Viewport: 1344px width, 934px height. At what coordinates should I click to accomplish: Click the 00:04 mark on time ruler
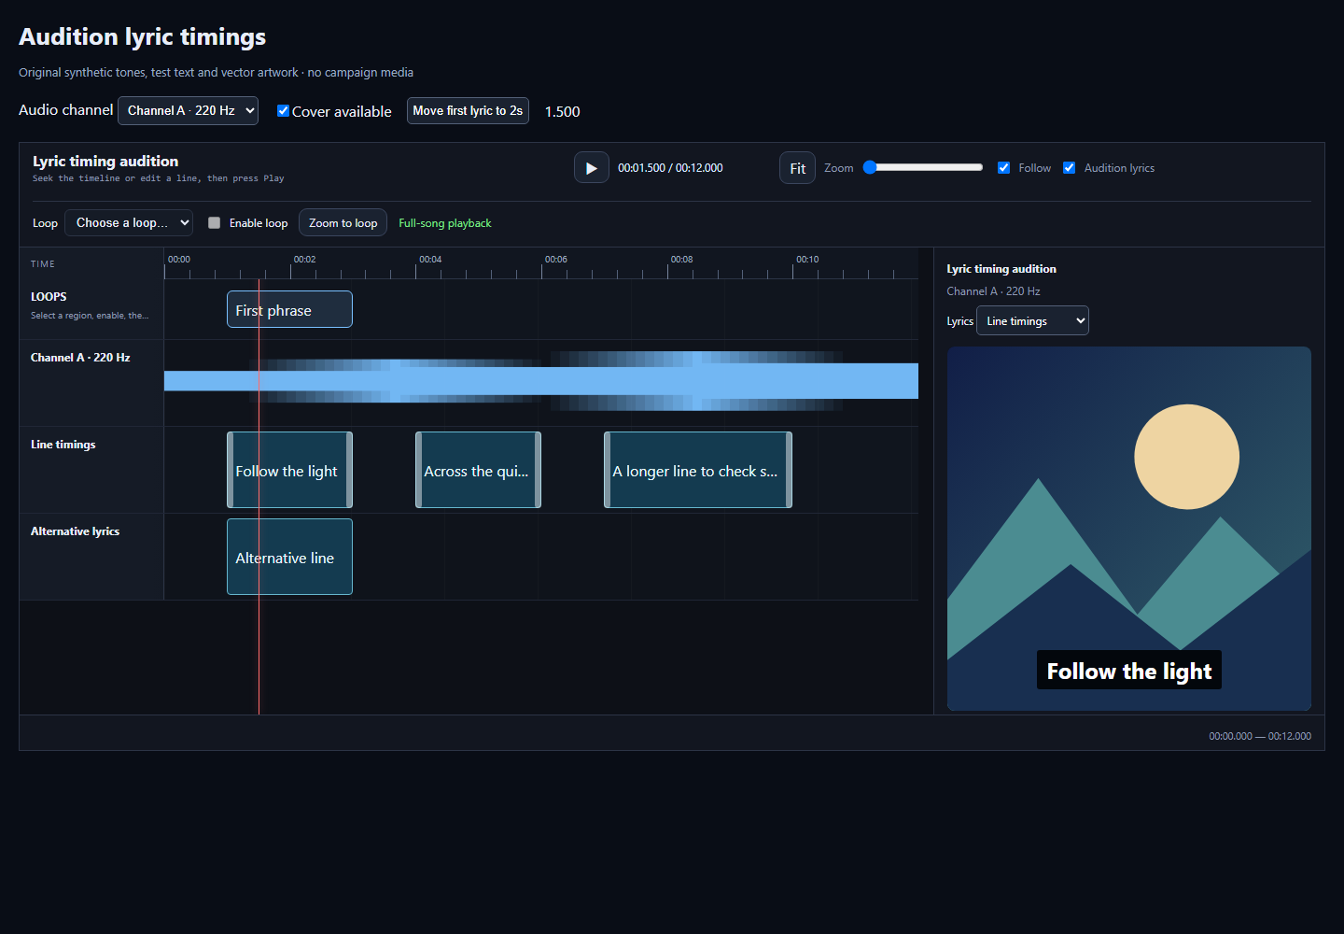430,260
